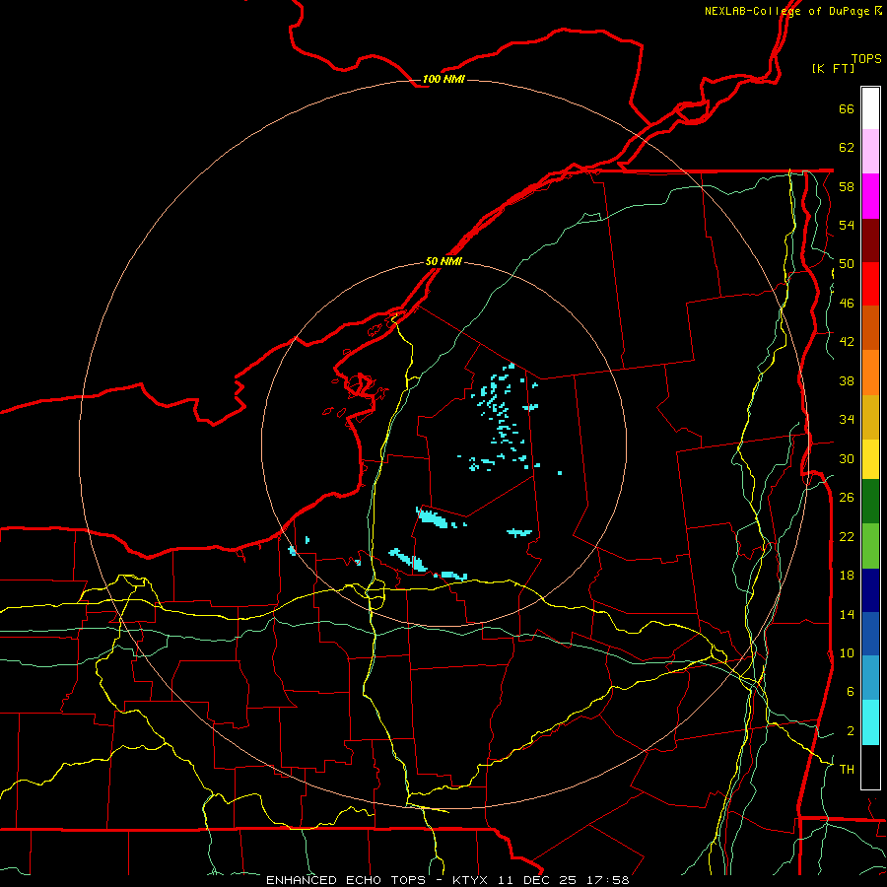Click the 14 legend value label
887x887 pixels.
coord(847,614)
